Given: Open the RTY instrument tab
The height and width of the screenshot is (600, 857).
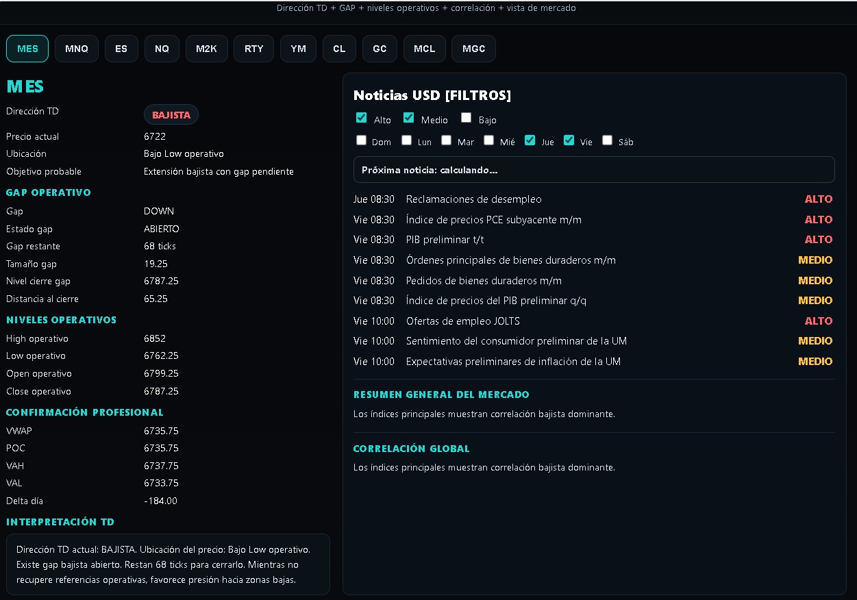Looking at the screenshot, I should point(253,49).
